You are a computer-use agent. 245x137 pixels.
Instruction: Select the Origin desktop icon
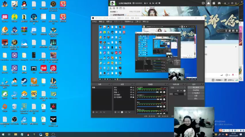5,108
